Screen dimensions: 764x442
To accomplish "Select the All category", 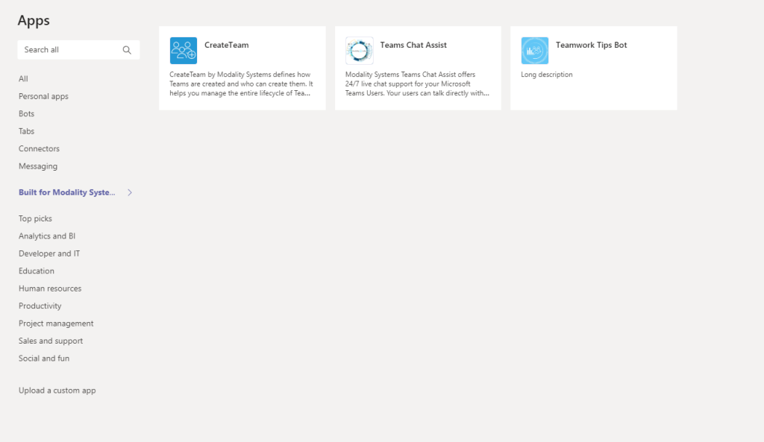I will [23, 79].
